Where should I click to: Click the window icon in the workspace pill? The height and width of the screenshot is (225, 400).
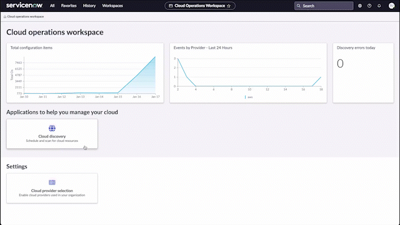tap(171, 6)
